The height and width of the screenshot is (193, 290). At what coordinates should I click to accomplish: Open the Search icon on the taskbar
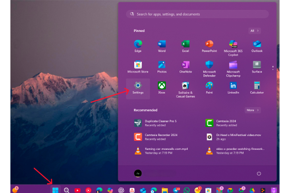(x=67, y=190)
